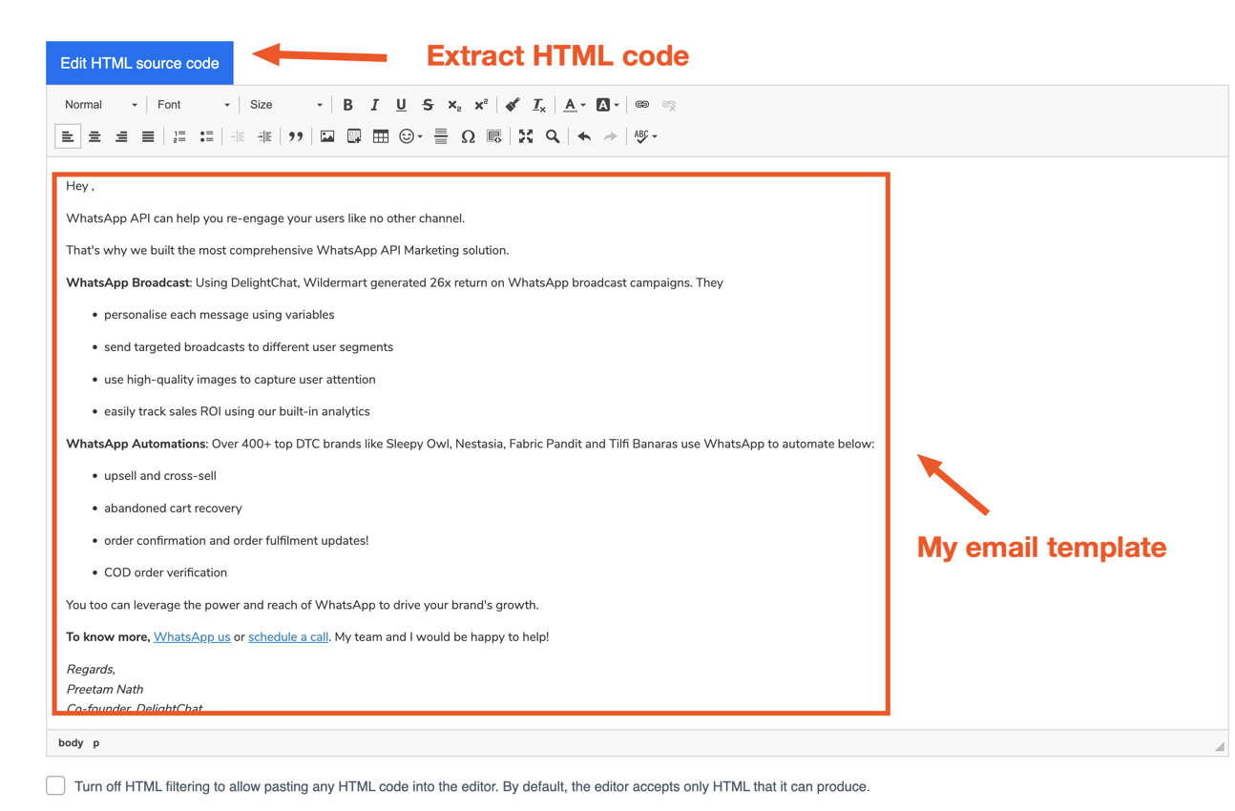Open the special character (Omega) picker
The image size is (1235, 811).
coord(468,136)
